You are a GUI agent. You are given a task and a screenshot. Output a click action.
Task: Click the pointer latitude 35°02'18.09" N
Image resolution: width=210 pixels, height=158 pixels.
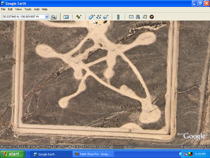28,147
